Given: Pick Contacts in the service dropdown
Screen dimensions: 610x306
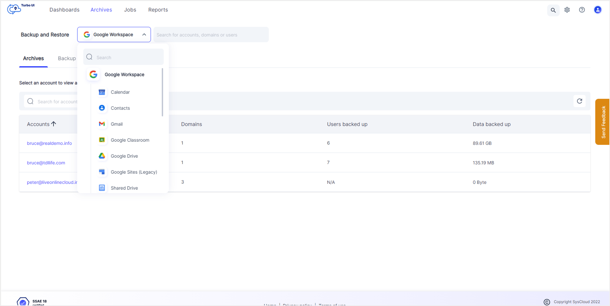Looking at the screenshot, I should coord(120,108).
